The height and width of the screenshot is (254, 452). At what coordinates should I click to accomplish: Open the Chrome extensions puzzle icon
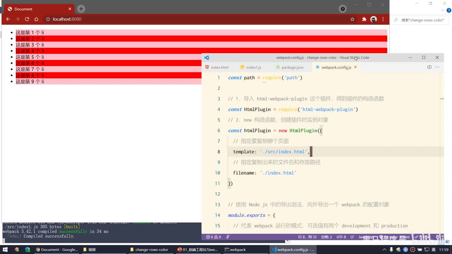pos(364,19)
